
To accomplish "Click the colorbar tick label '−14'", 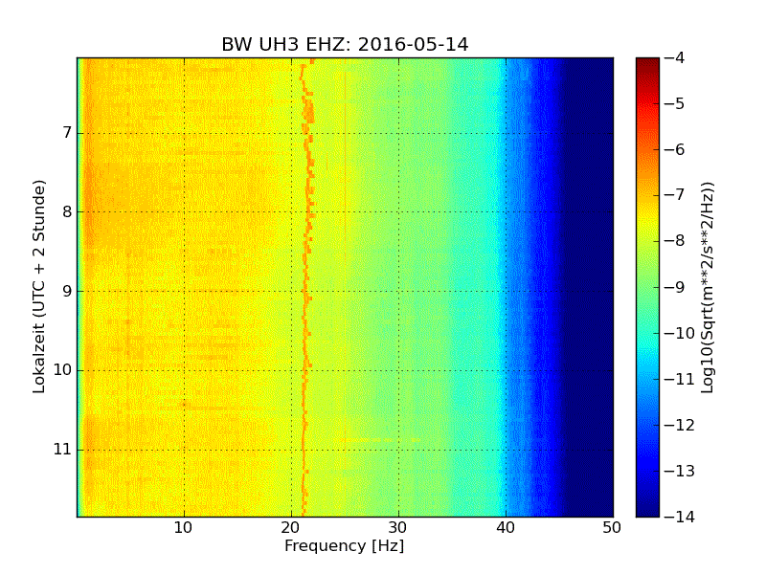I will click(x=680, y=517).
